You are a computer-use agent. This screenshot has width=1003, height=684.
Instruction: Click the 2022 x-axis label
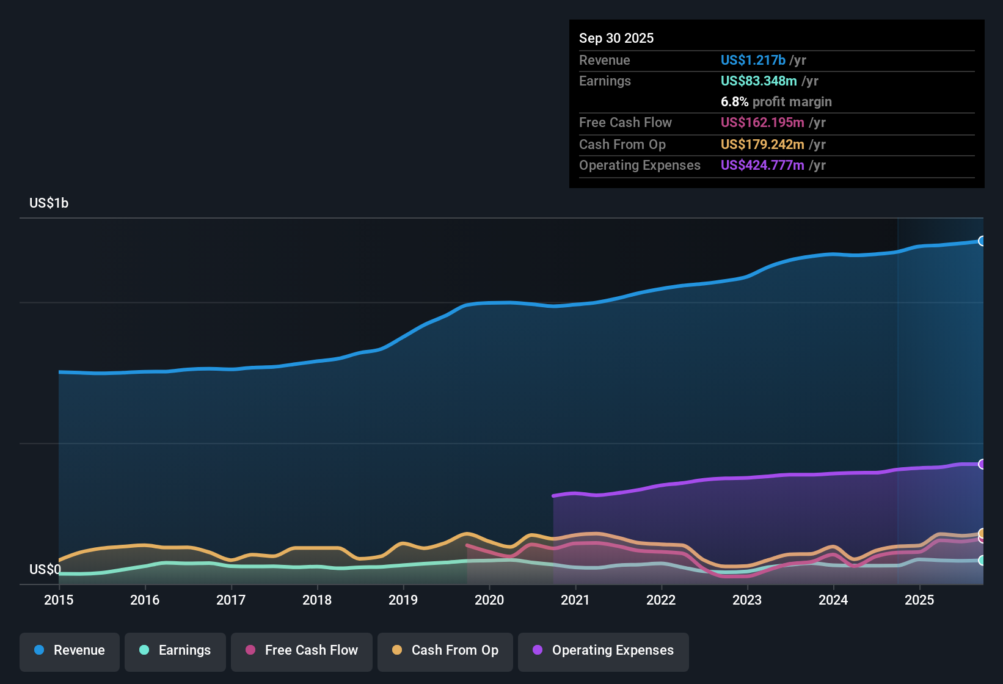661,600
